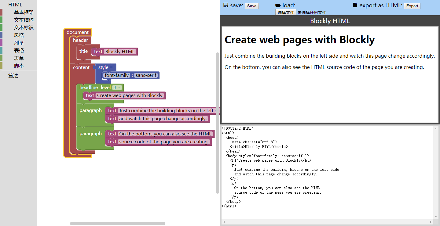Expand the HTML toolbox section

click(15, 5)
